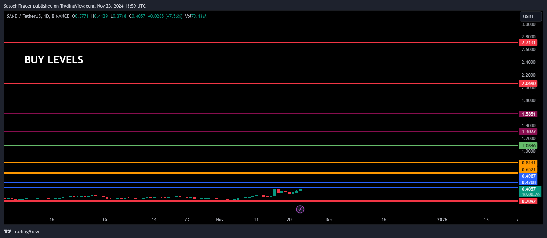Click the 2025 label on time axis

(x=442, y=220)
